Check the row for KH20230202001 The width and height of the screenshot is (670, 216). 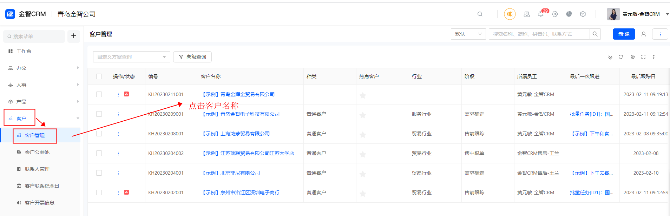click(x=99, y=193)
